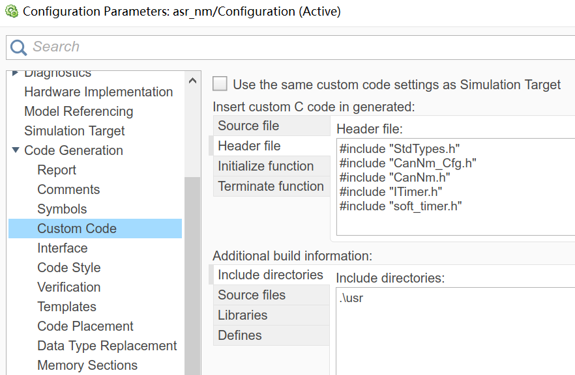
Task: Go to the Interface pane
Action: pos(63,248)
